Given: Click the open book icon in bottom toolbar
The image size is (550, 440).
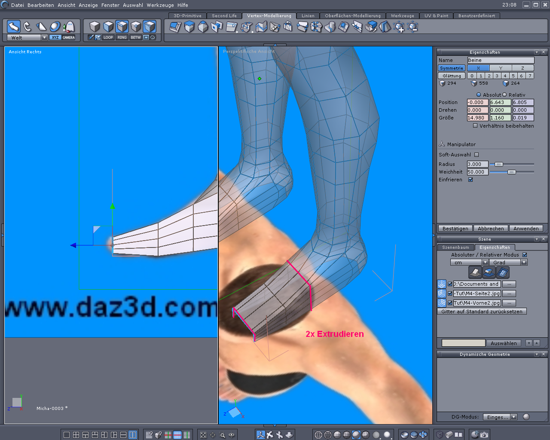Looking at the screenshot, I should (458, 435).
